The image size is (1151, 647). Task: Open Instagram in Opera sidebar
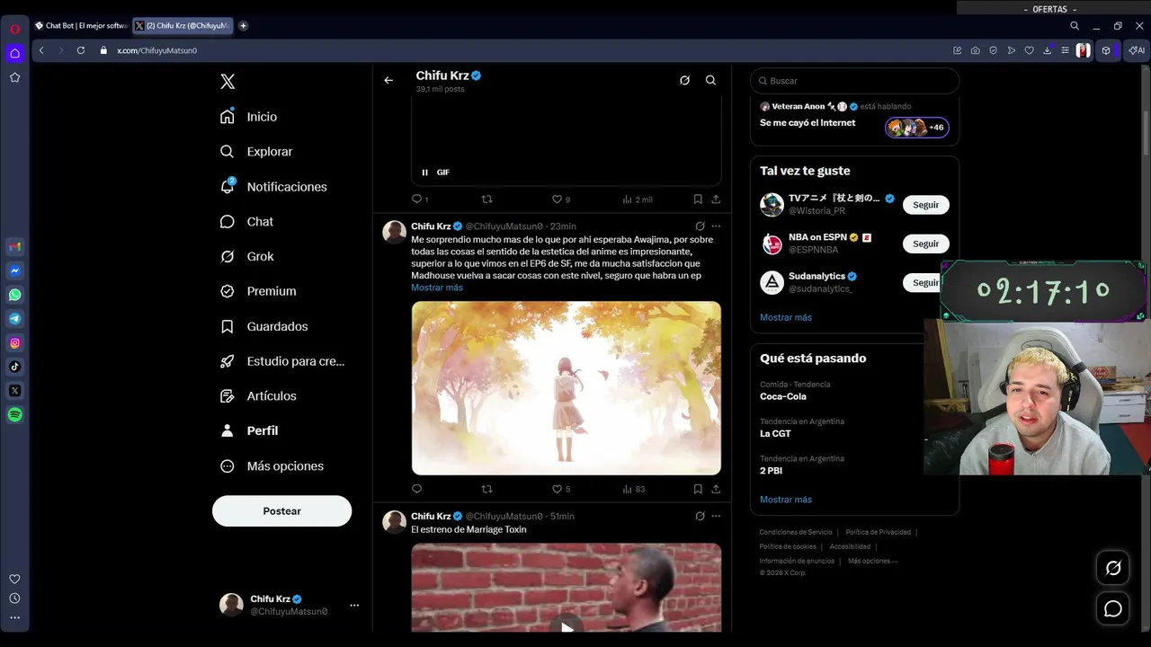click(x=15, y=343)
